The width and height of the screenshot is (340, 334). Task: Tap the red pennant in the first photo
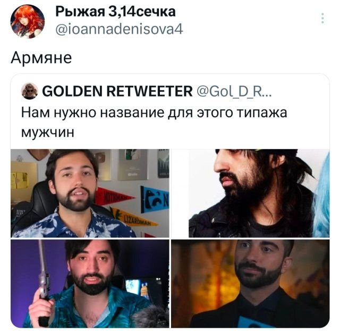click(113, 196)
